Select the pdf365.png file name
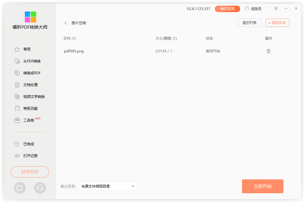 74,51
